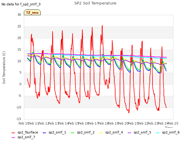
Task: Click the sp2_smT_2 green legend swatch
Action: [73, 133]
